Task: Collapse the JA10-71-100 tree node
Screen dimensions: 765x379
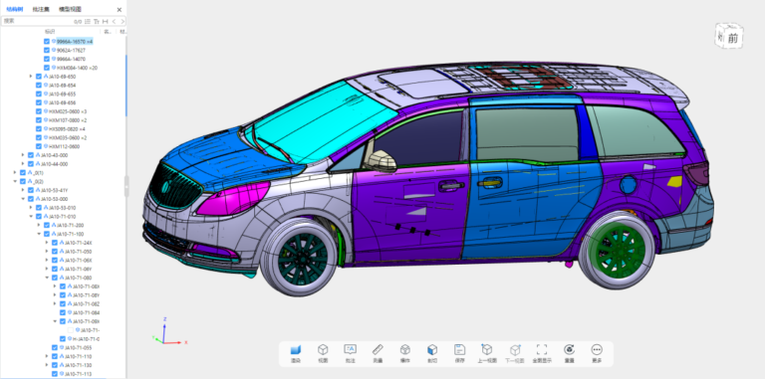Action: coord(39,234)
